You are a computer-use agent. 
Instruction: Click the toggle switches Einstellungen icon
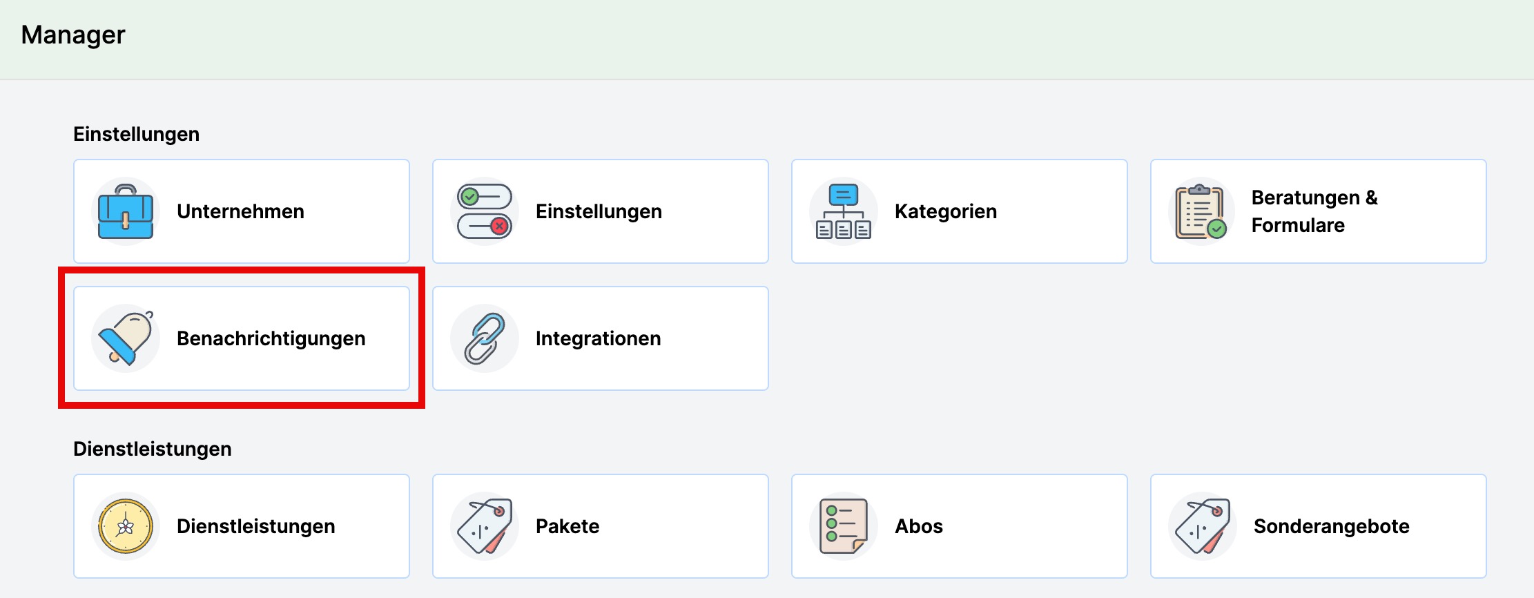(485, 211)
